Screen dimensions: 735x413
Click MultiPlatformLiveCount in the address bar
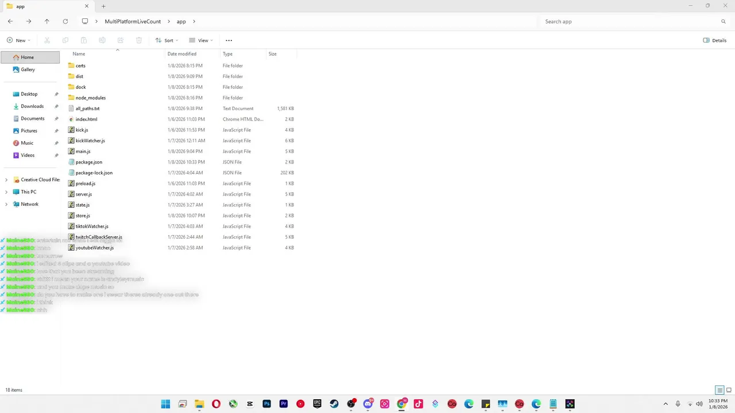[x=133, y=21]
